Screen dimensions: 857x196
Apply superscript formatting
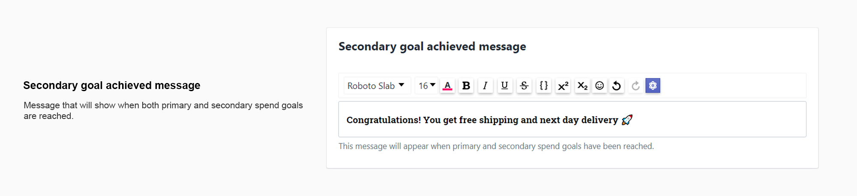563,86
